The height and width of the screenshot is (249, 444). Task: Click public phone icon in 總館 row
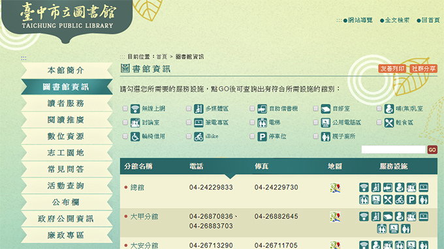[x=375, y=200]
